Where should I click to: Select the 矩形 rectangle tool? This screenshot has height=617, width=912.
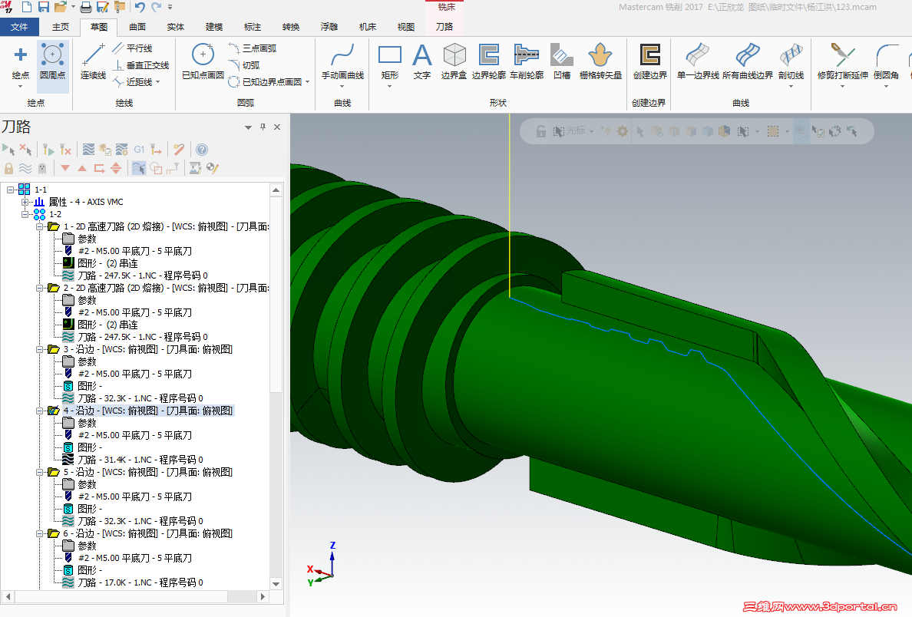(x=390, y=61)
